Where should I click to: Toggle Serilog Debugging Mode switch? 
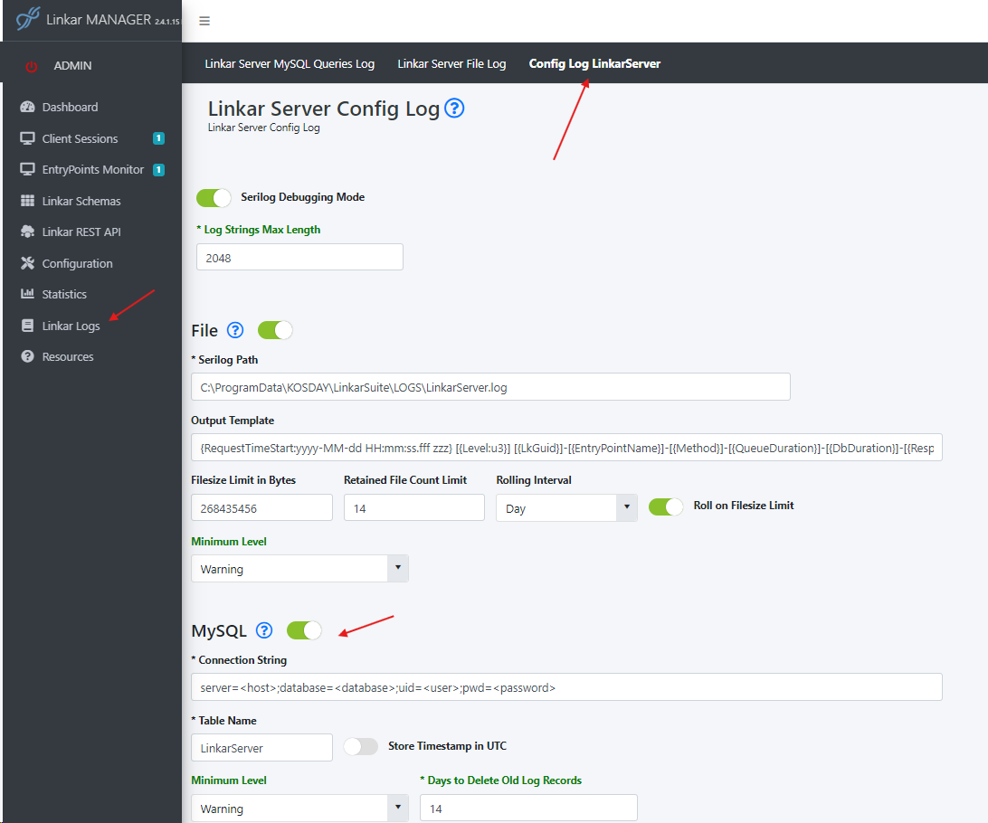click(x=214, y=197)
